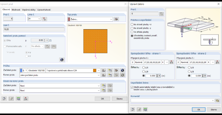Open help in Upravit žebro dialog
This screenshot has height=115, width=222.
(x=133, y=109)
